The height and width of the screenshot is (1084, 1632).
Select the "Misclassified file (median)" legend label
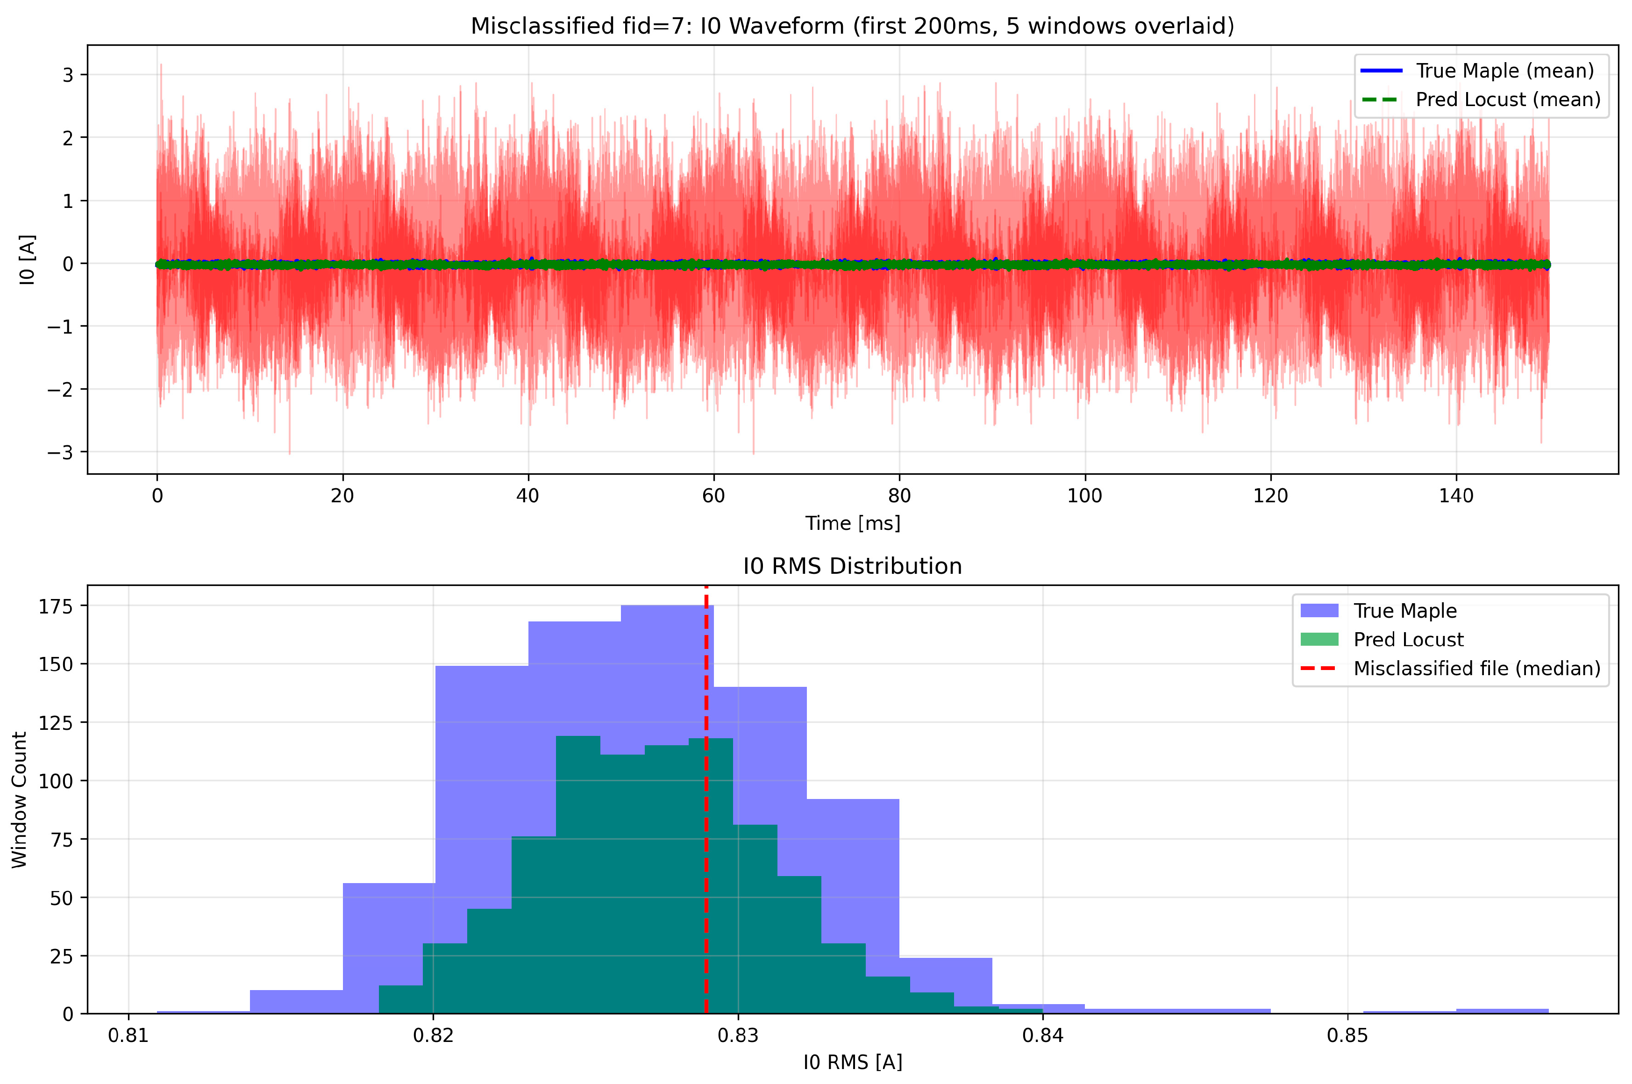point(1477,669)
